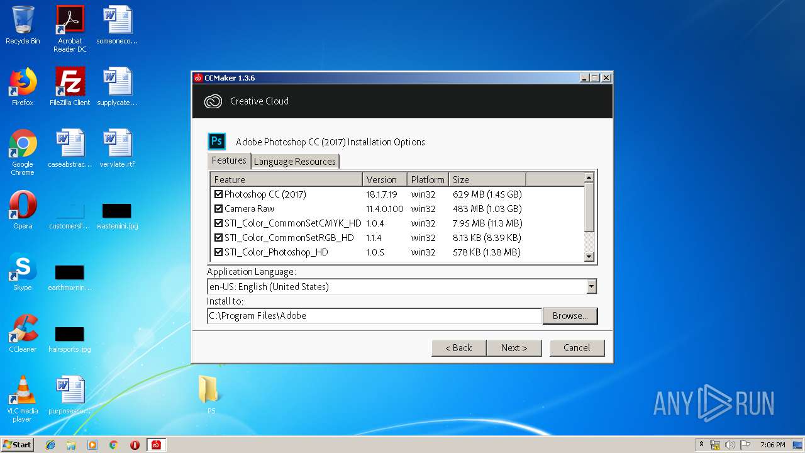Select the purposesco Word document
Screen dimensions: 805x453
(70, 395)
